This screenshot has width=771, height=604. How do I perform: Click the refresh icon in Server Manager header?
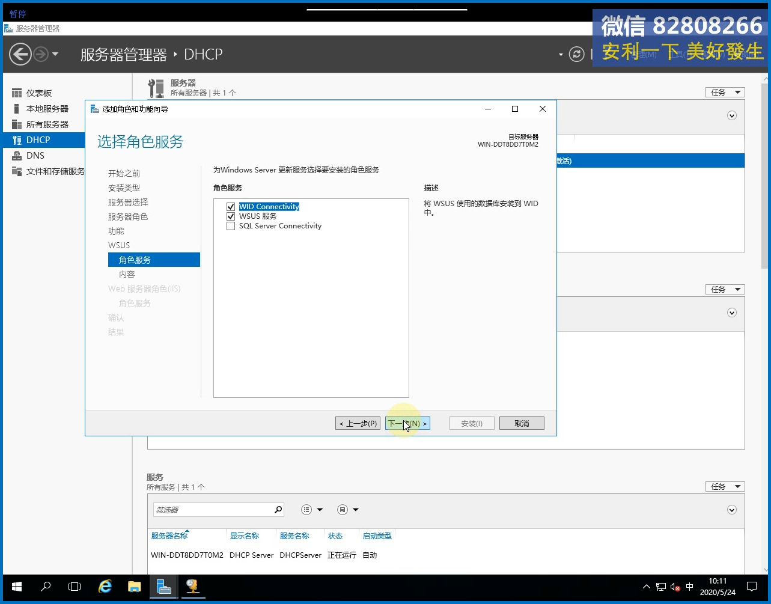pyautogui.click(x=577, y=55)
